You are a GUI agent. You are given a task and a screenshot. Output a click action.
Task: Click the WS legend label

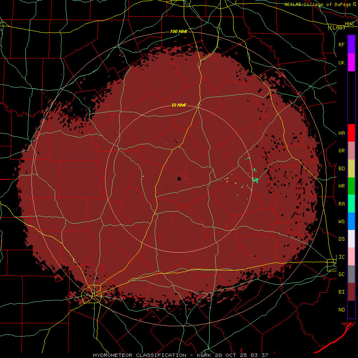[x=341, y=221]
